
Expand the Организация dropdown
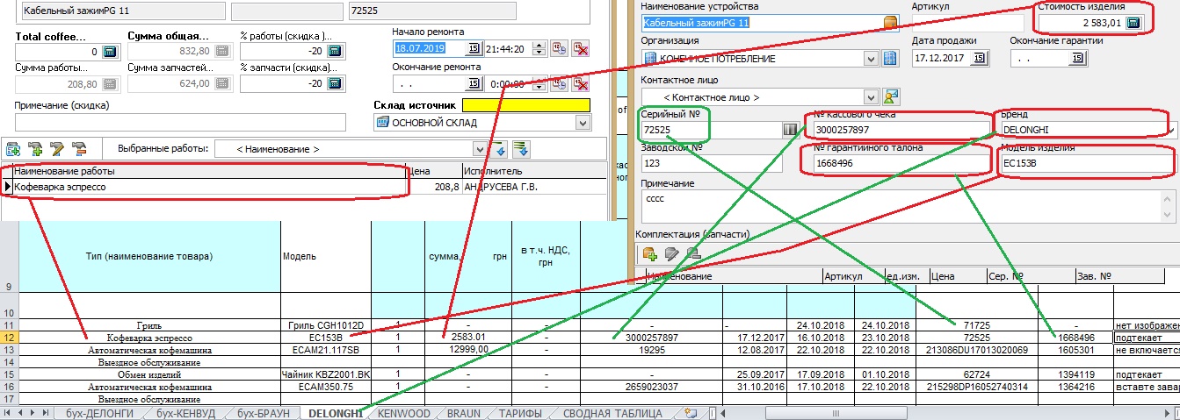coord(871,59)
